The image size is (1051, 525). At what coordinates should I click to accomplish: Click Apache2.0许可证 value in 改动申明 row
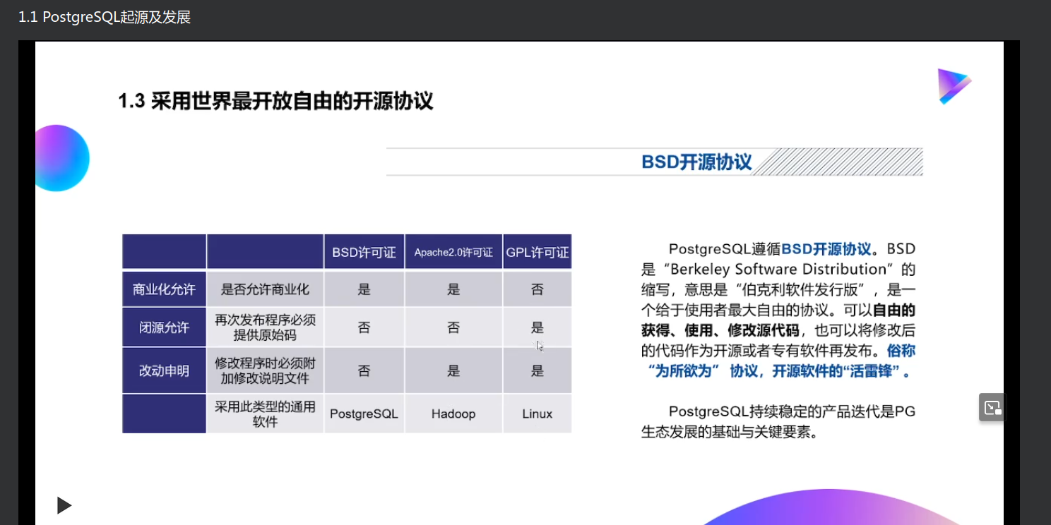(x=453, y=370)
